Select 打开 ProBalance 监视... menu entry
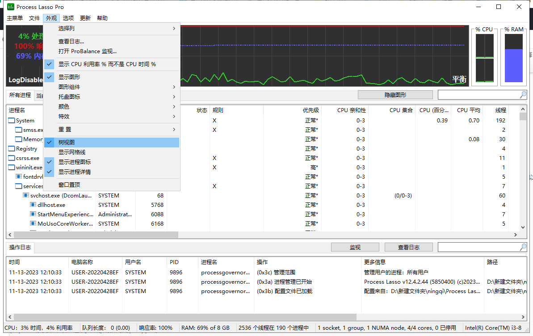 coord(112,51)
